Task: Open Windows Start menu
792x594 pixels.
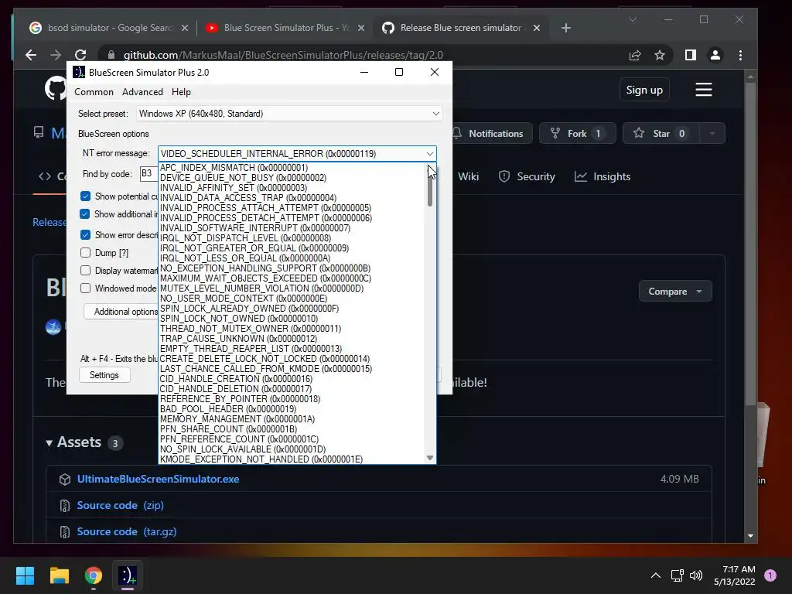Action: pyautogui.click(x=25, y=575)
